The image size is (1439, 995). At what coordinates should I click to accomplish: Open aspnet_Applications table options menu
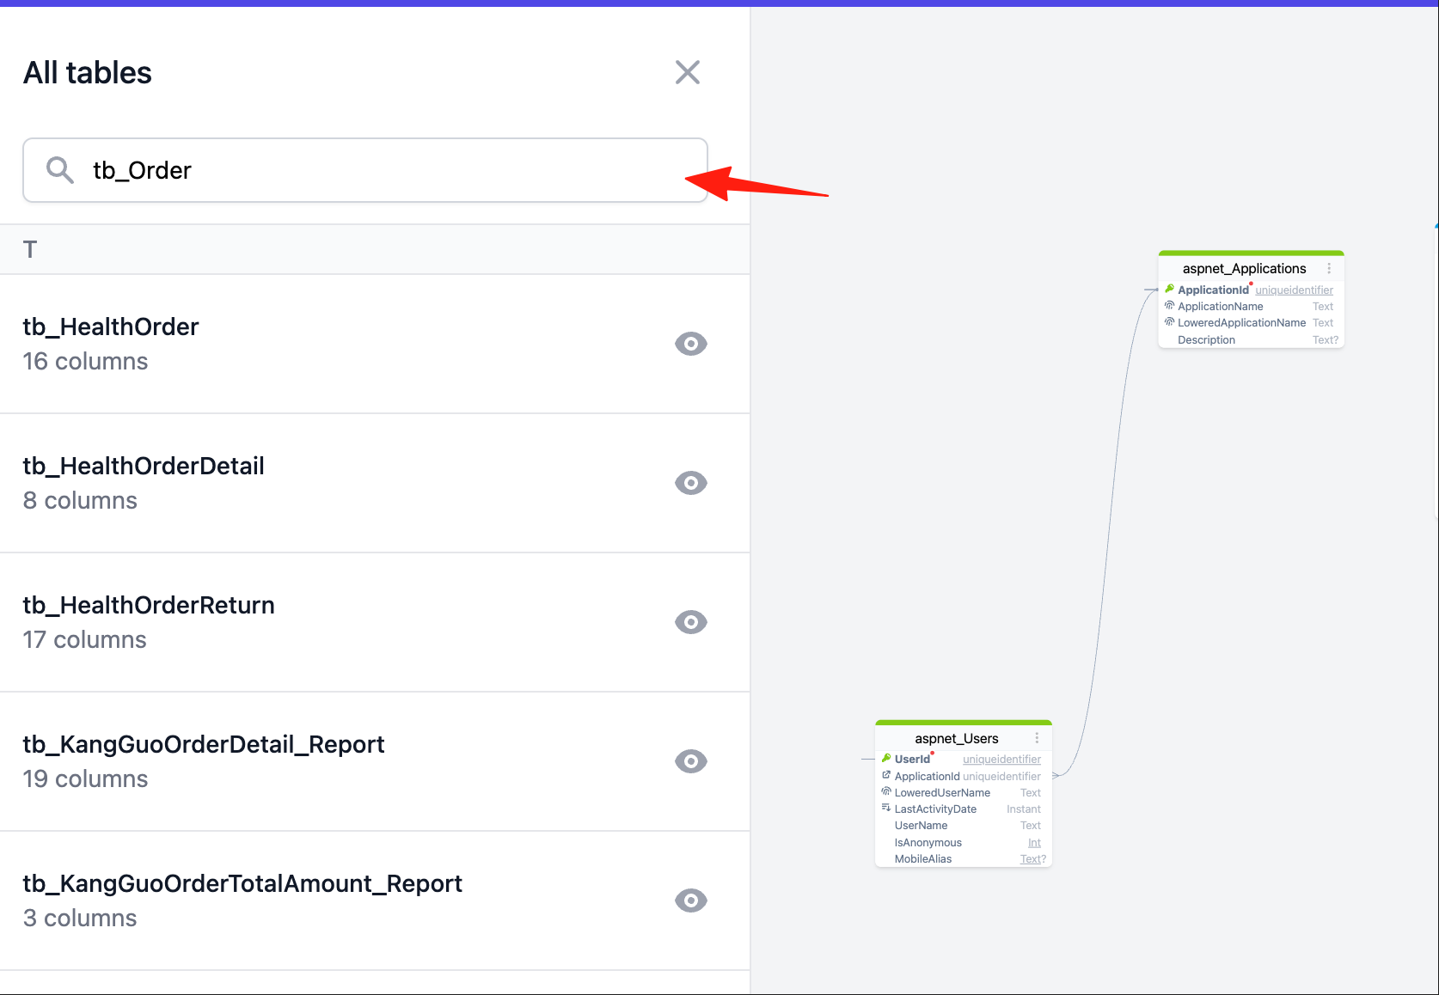[x=1329, y=269]
